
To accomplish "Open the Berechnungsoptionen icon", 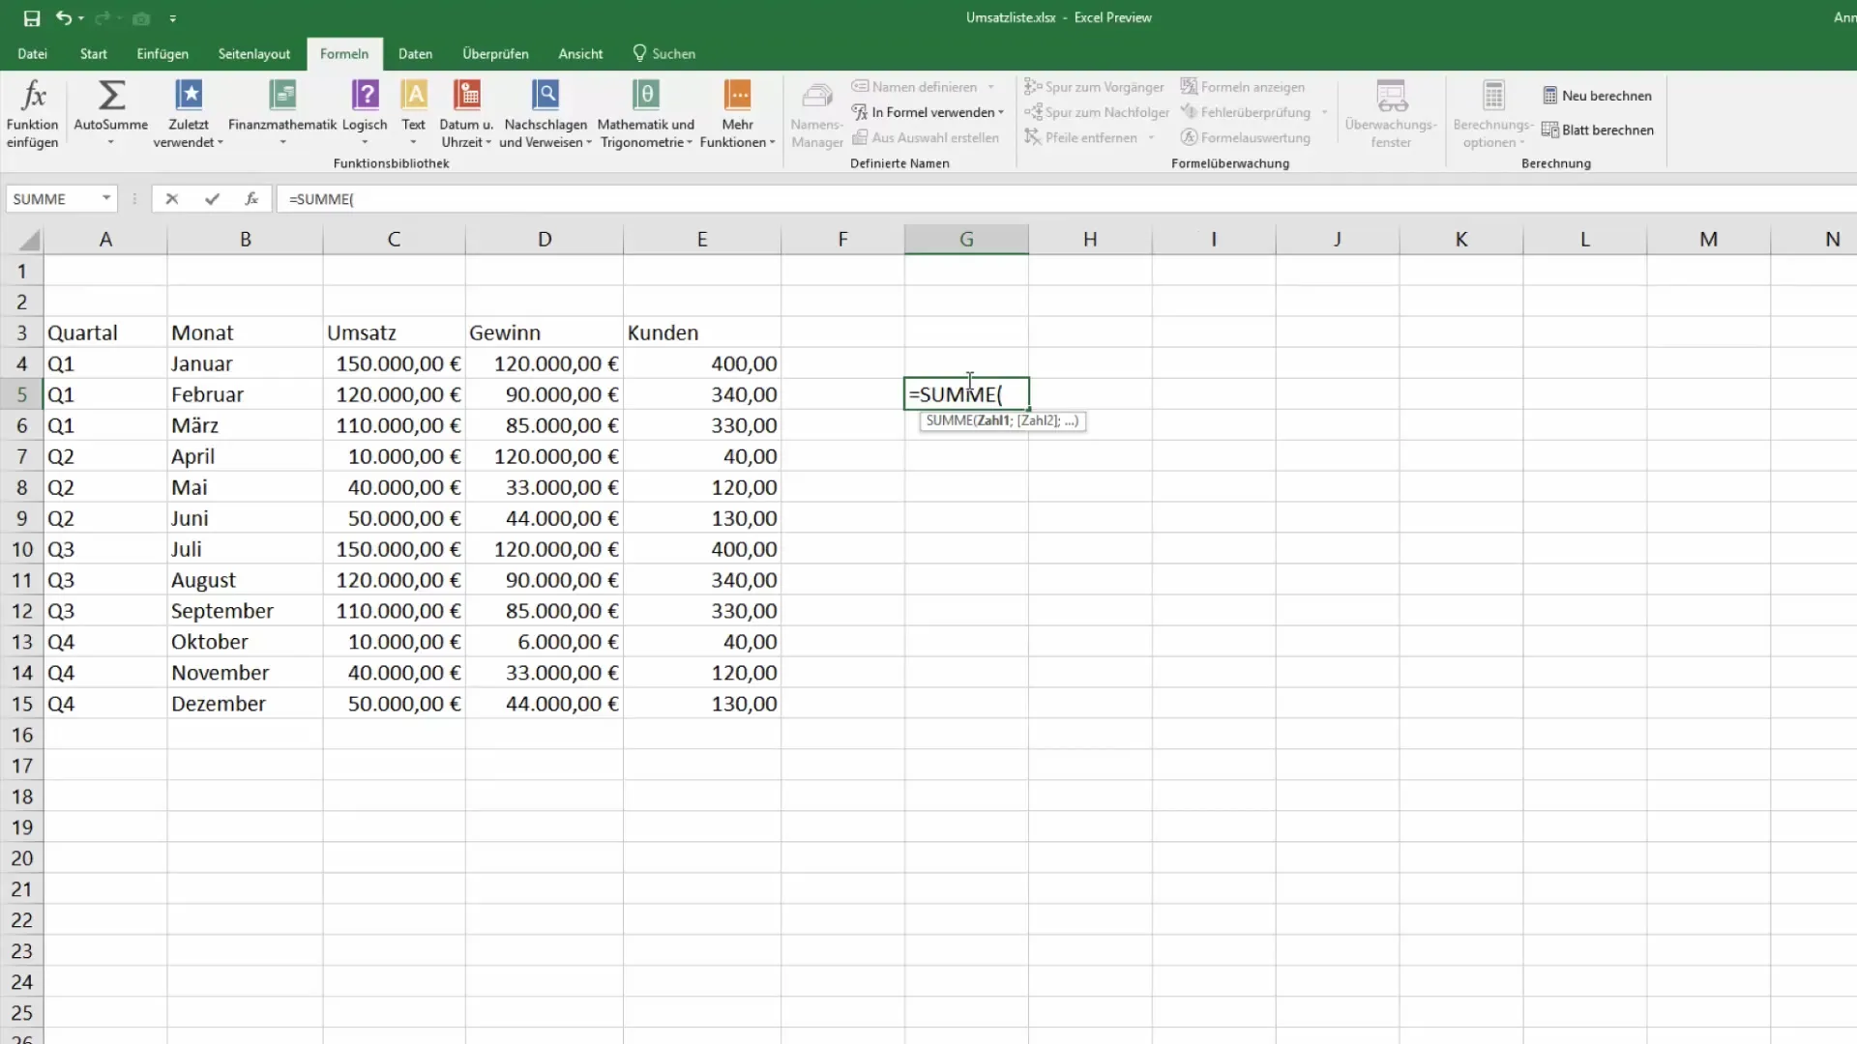I will pos(1493,96).
